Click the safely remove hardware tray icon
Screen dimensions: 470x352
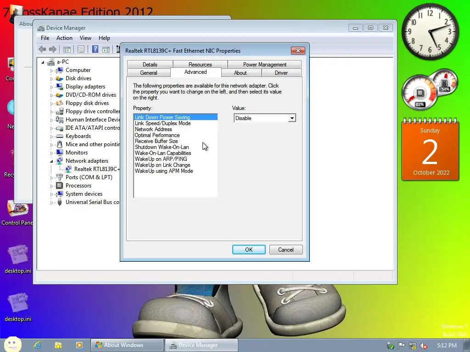pyautogui.click(x=390, y=346)
